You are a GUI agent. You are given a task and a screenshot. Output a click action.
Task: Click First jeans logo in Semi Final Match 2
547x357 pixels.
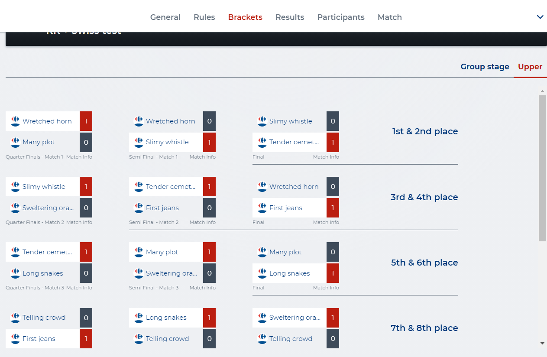139,208
